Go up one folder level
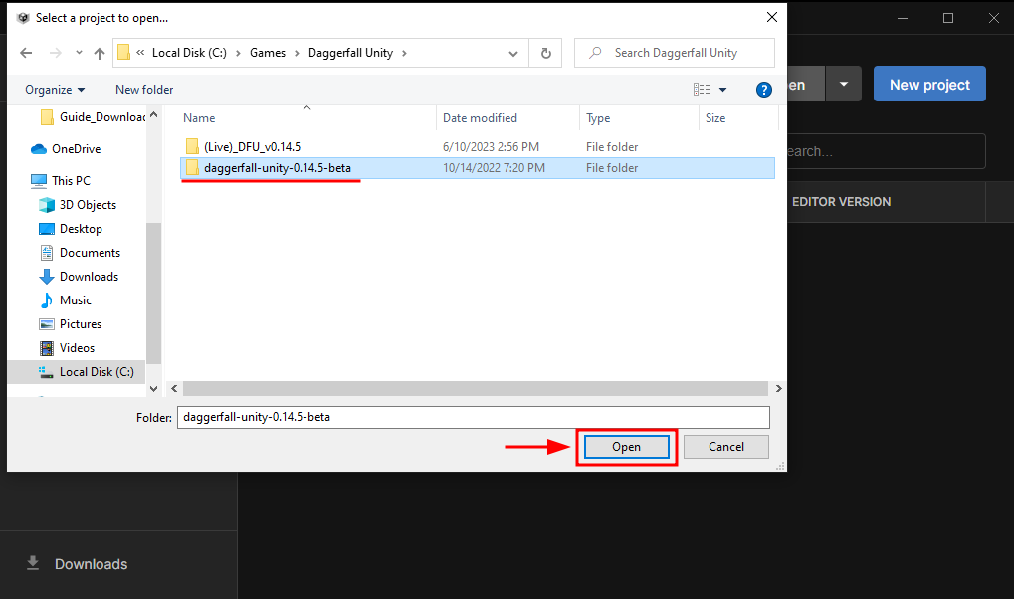The height and width of the screenshot is (599, 1014). click(x=99, y=53)
